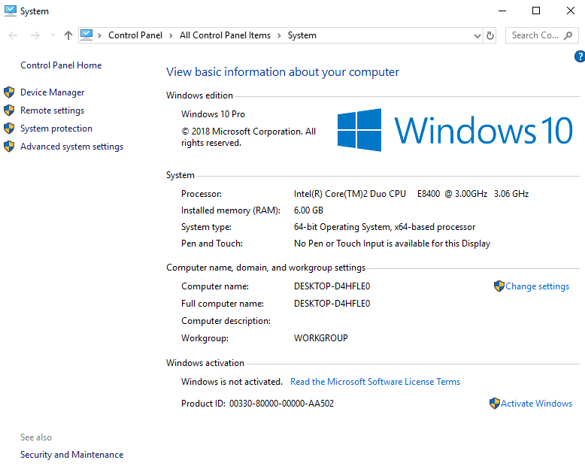The width and height of the screenshot is (585, 472).
Task: Click the shield icon beside System protection
Action: [x=9, y=129]
